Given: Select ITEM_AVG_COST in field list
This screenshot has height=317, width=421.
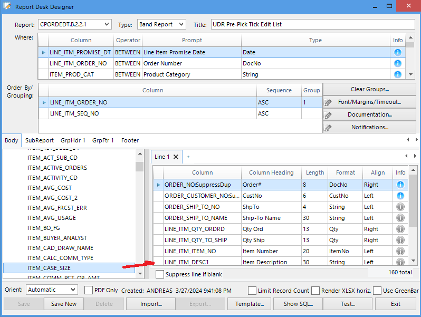Looking at the screenshot, I should (x=50, y=188).
